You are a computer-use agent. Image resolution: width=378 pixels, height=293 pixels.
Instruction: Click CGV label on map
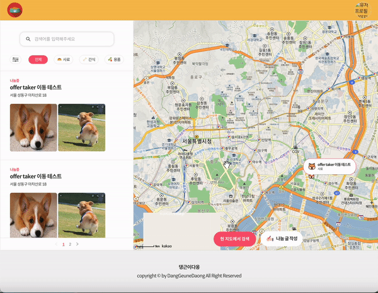295,152
